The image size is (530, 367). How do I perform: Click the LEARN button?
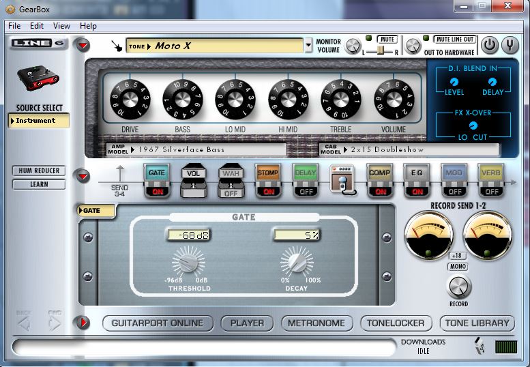tap(39, 184)
